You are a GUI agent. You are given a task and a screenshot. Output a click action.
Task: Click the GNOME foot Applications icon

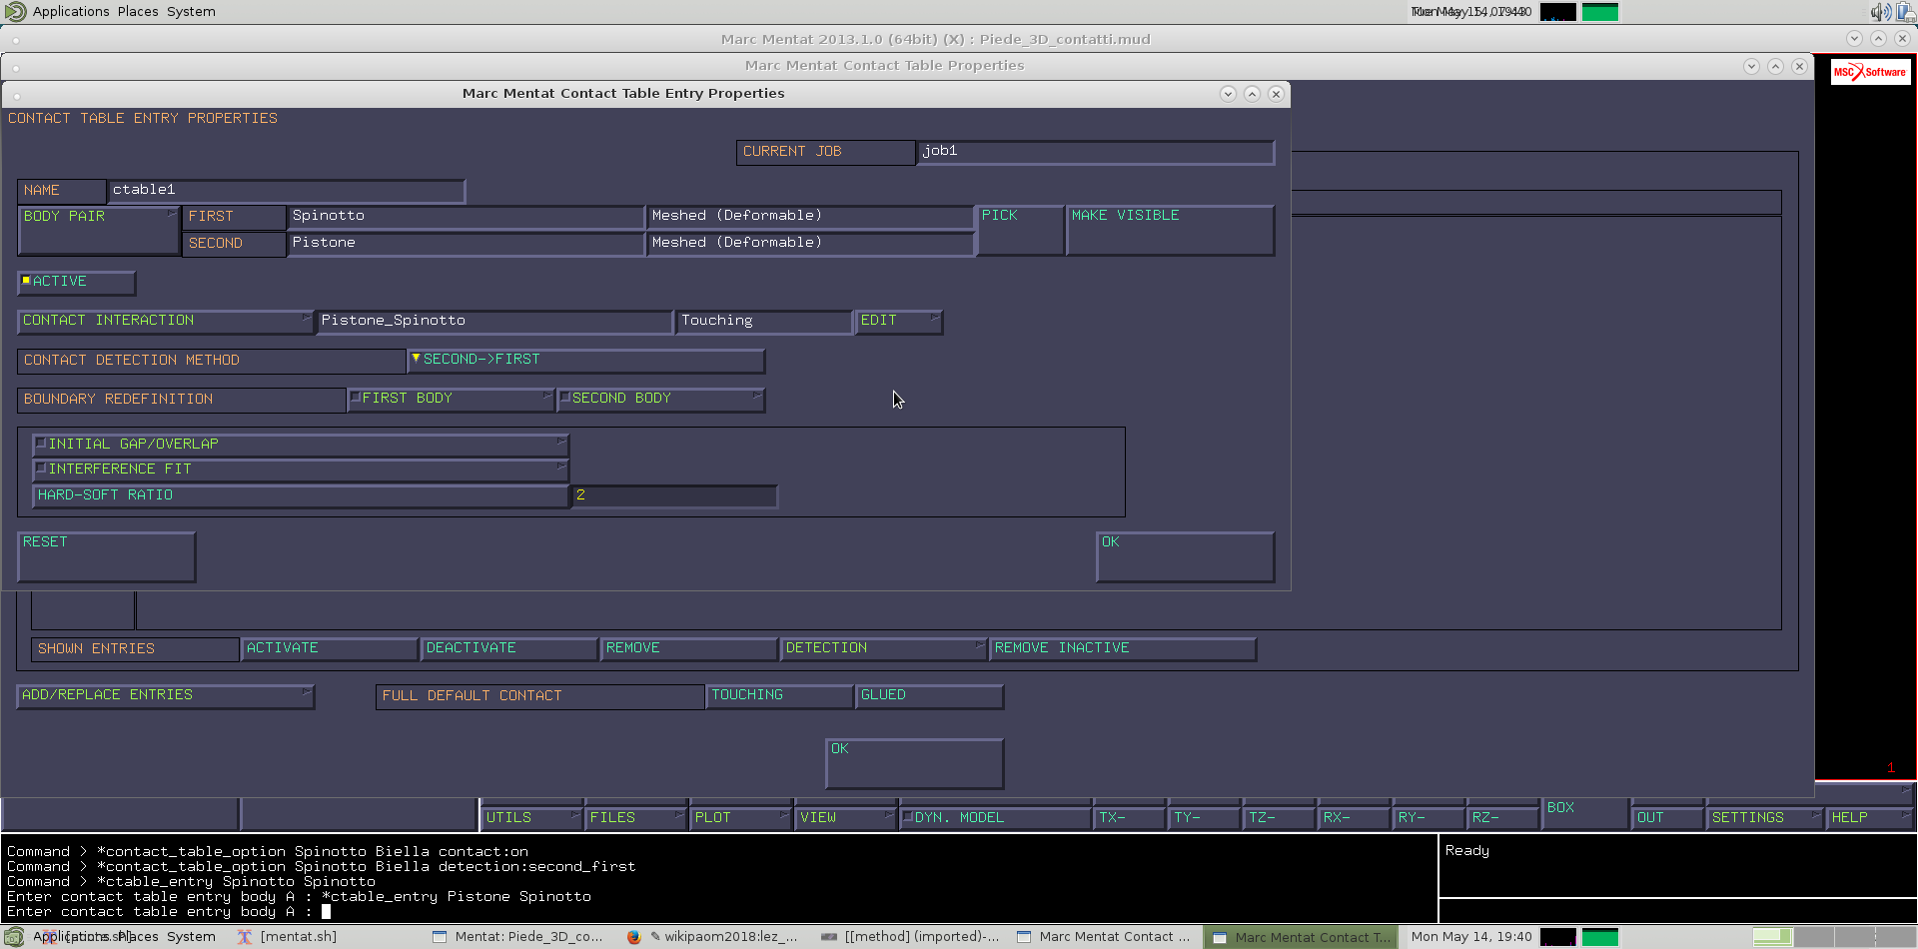tap(15, 12)
